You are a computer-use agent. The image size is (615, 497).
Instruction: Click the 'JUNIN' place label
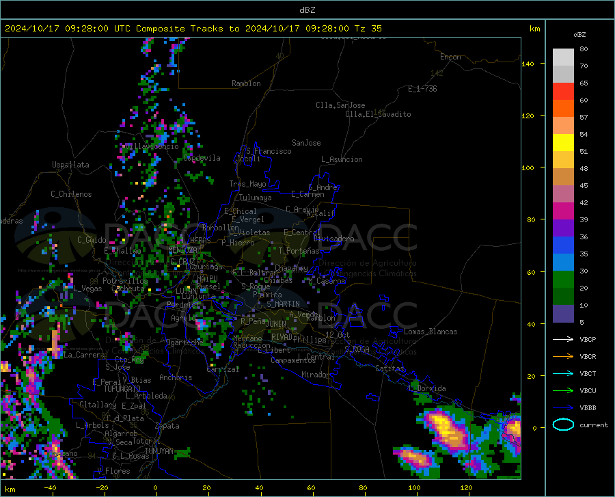click(276, 323)
